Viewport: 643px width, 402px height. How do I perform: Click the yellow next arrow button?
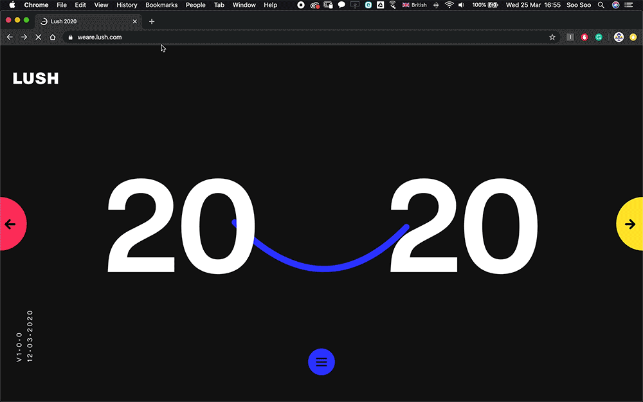pos(629,224)
